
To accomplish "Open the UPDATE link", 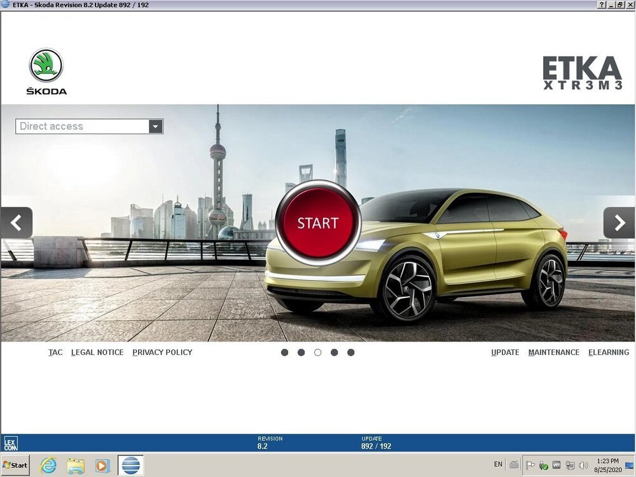I will point(505,352).
